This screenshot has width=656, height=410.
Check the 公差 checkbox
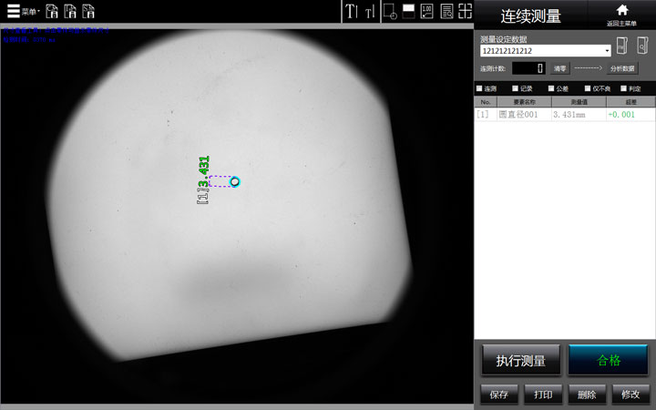click(x=551, y=88)
